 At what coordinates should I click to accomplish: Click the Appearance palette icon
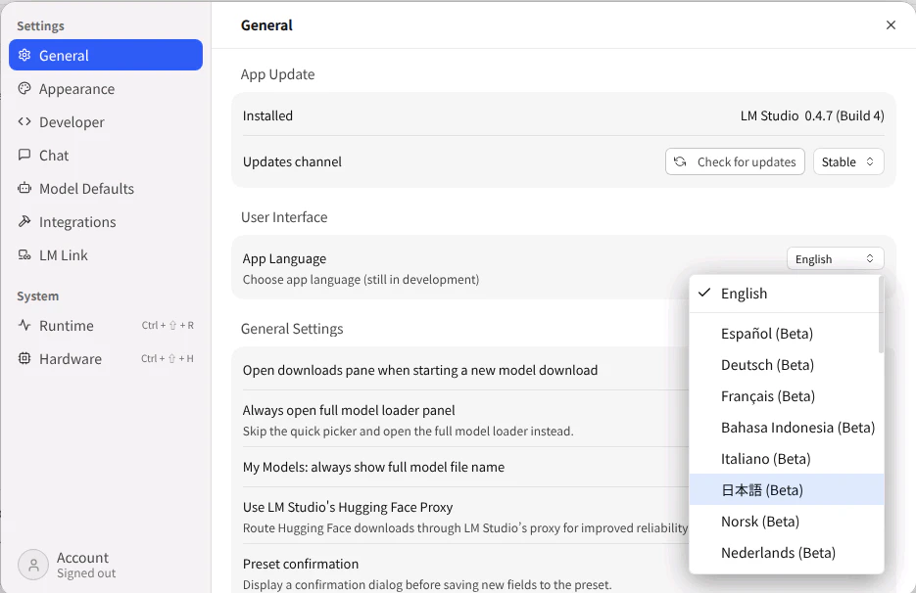(25, 89)
